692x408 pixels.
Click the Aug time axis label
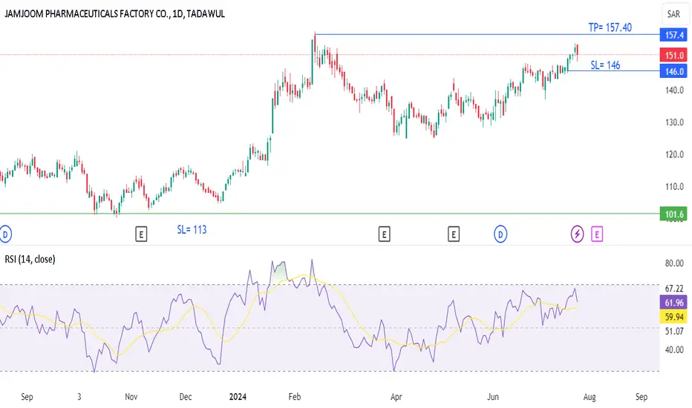click(590, 397)
